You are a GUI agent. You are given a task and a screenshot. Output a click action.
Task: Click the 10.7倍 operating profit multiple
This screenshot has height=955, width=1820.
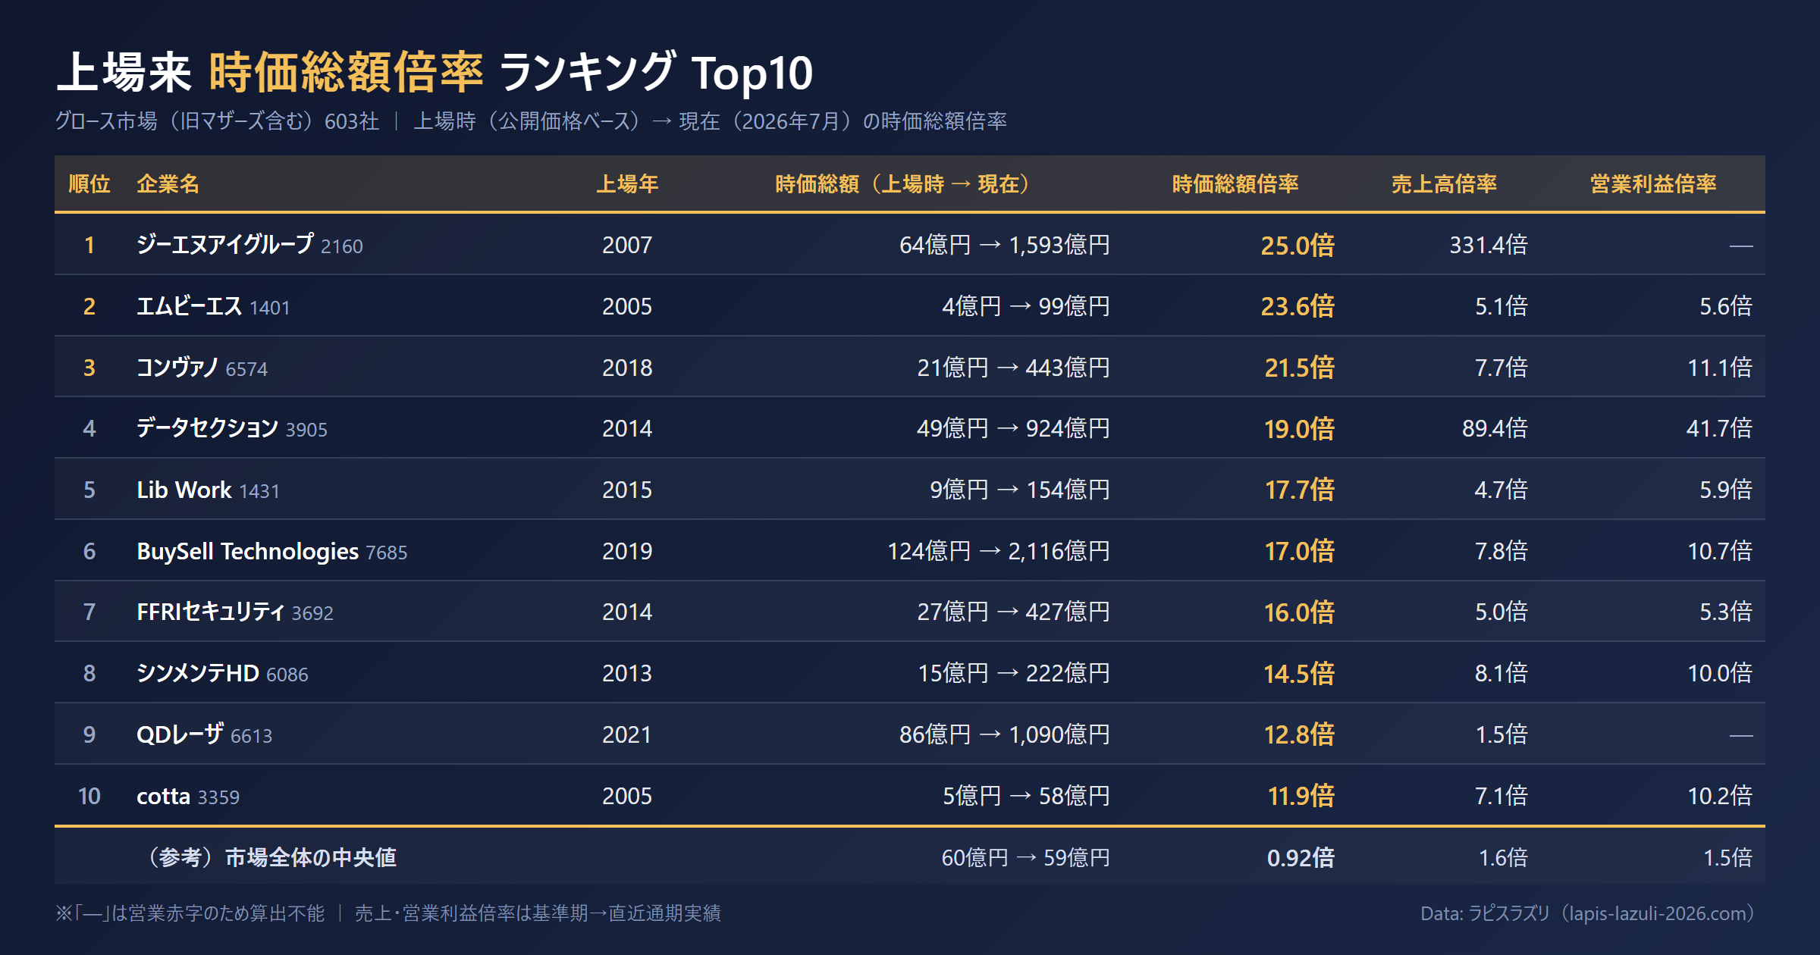pos(1720,551)
